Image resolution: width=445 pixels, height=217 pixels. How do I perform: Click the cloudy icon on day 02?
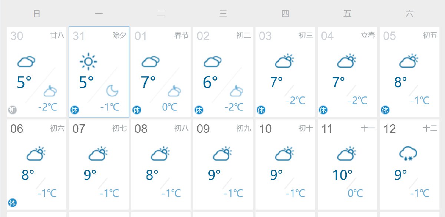213,62
